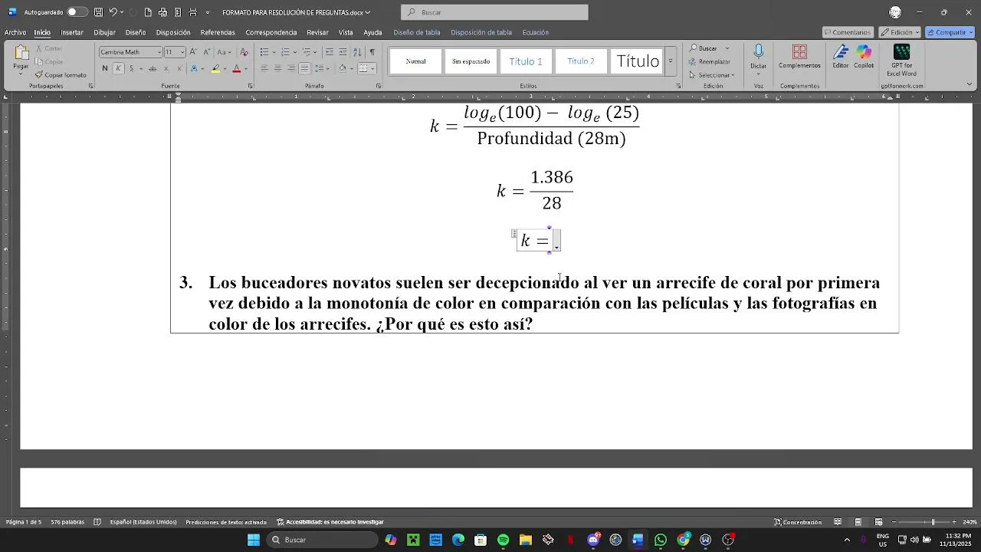Click Reemplazar in ribbon

coord(710,61)
